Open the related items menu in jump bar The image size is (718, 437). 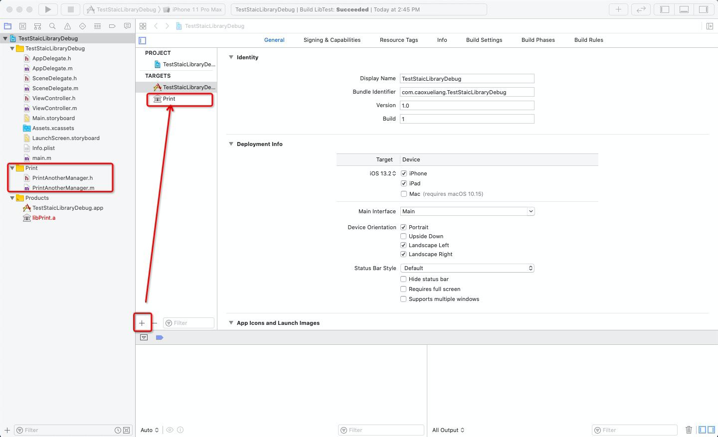coord(143,26)
